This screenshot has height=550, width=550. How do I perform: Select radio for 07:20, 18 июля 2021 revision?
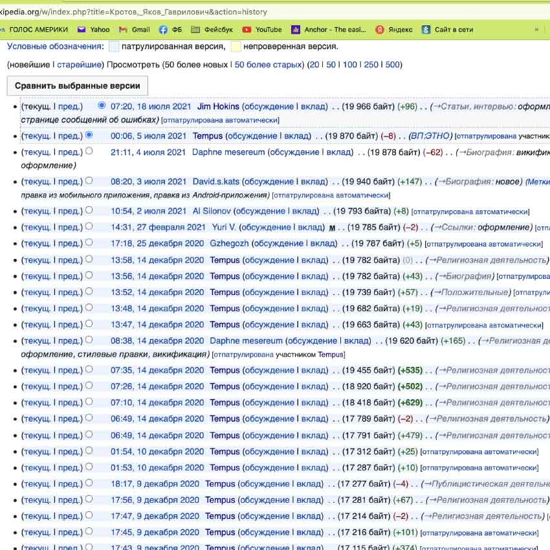pyautogui.click(x=102, y=105)
